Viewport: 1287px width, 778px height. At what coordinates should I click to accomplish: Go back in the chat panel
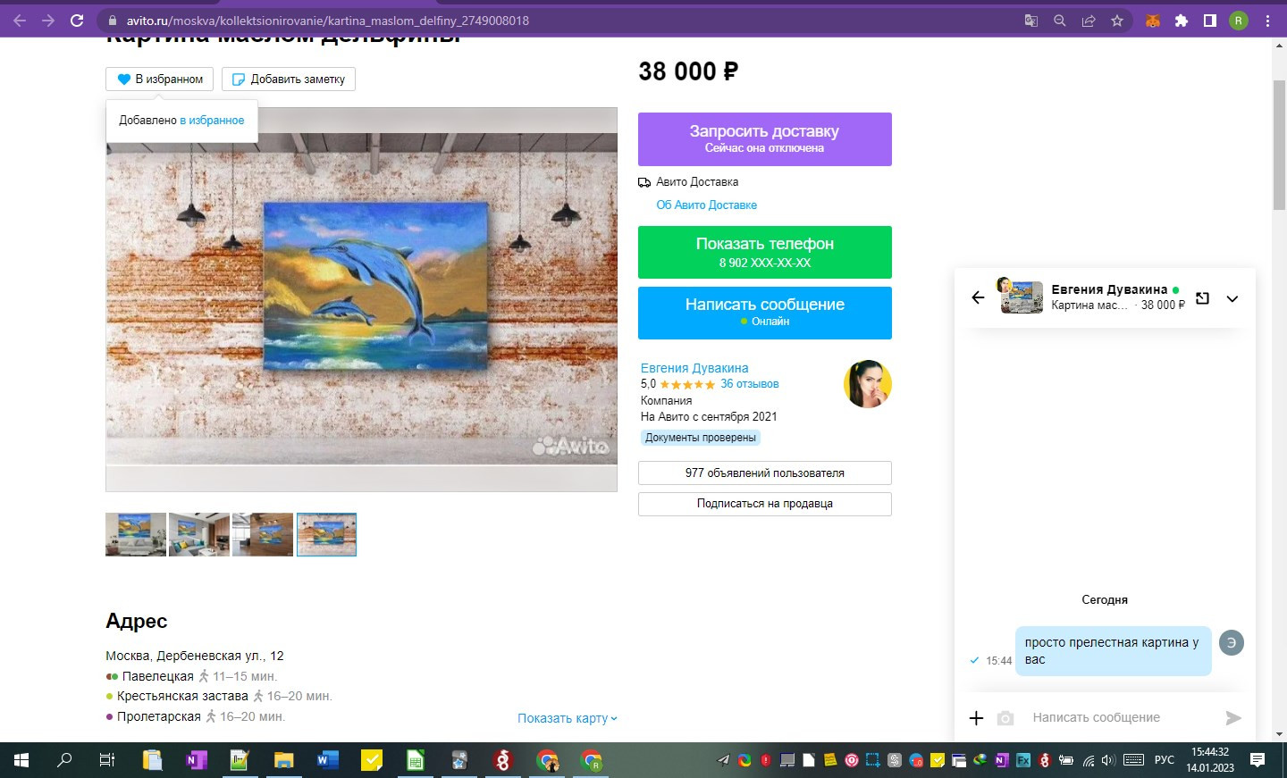pos(978,297)
